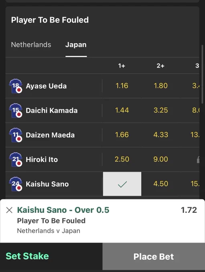Screen dimensions: 205x272
Task: Click the vertical scrollbar on the right edge
Action: point(202,74)
